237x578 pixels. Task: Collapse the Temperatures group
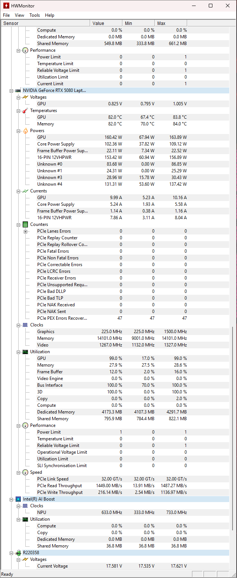(18, 111)
